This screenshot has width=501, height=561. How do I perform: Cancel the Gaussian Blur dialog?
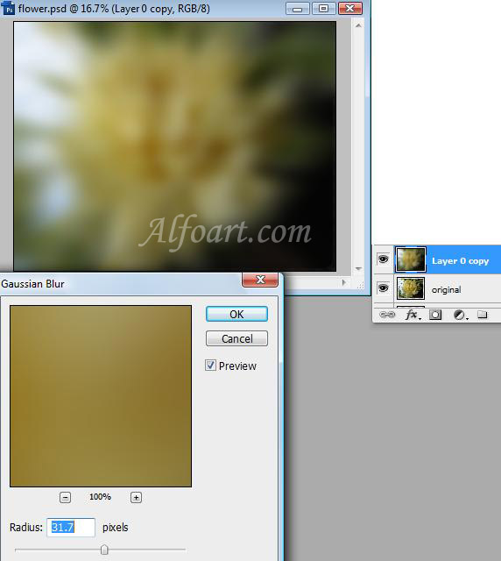tap(236, 338)
